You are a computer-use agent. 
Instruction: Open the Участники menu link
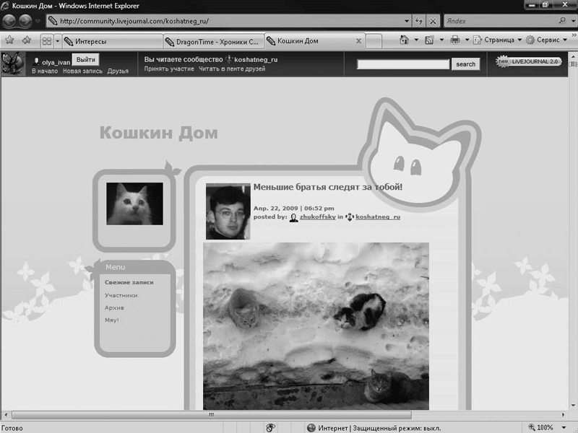121,295
